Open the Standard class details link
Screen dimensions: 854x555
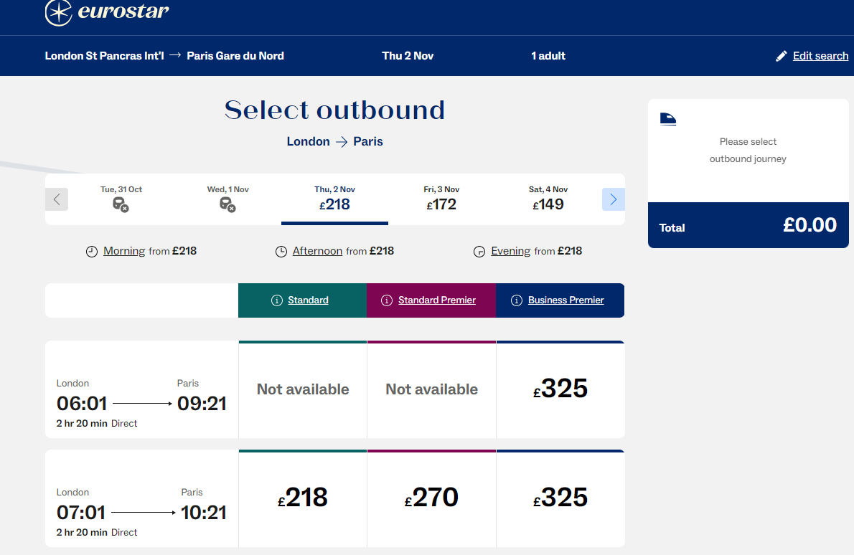pyautogui.click(x=309, y=300)
